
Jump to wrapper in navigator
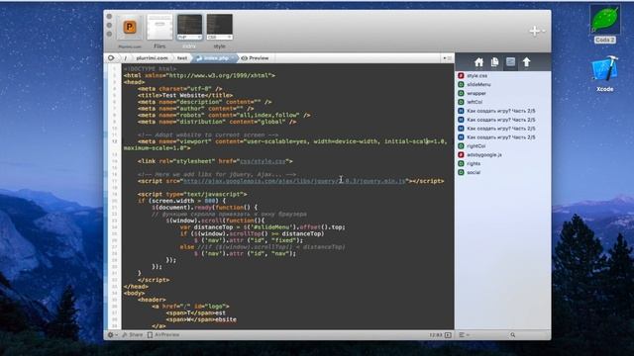coord(476,93)
